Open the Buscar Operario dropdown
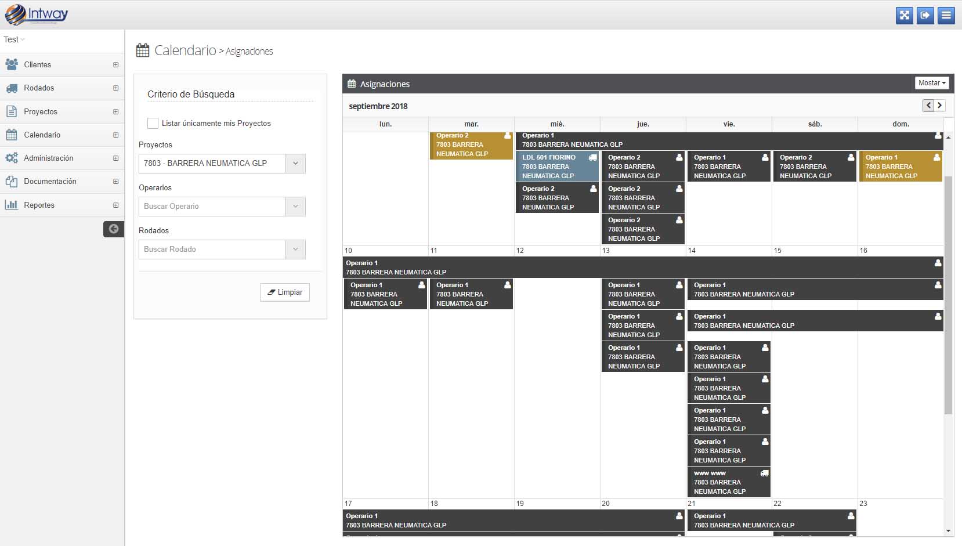The image size is (962, 546). click(222, 207)
